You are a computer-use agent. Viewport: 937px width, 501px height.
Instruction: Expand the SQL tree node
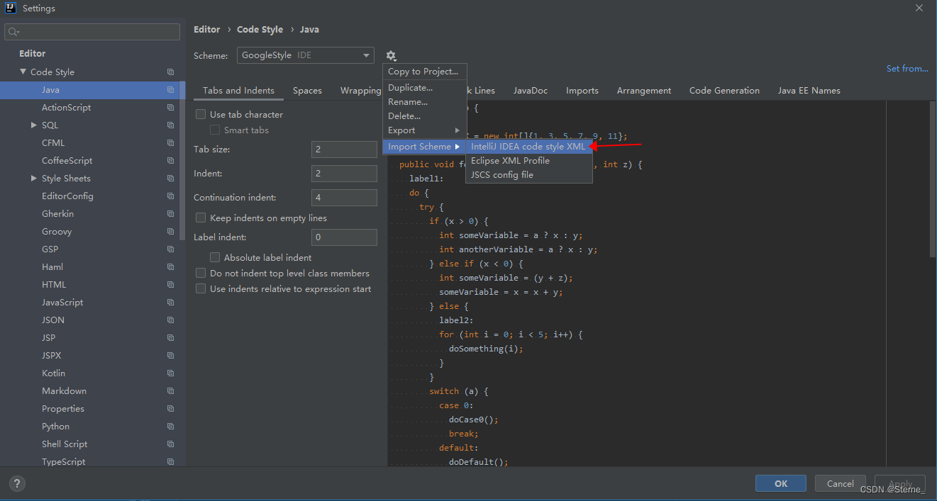point(33,125)
